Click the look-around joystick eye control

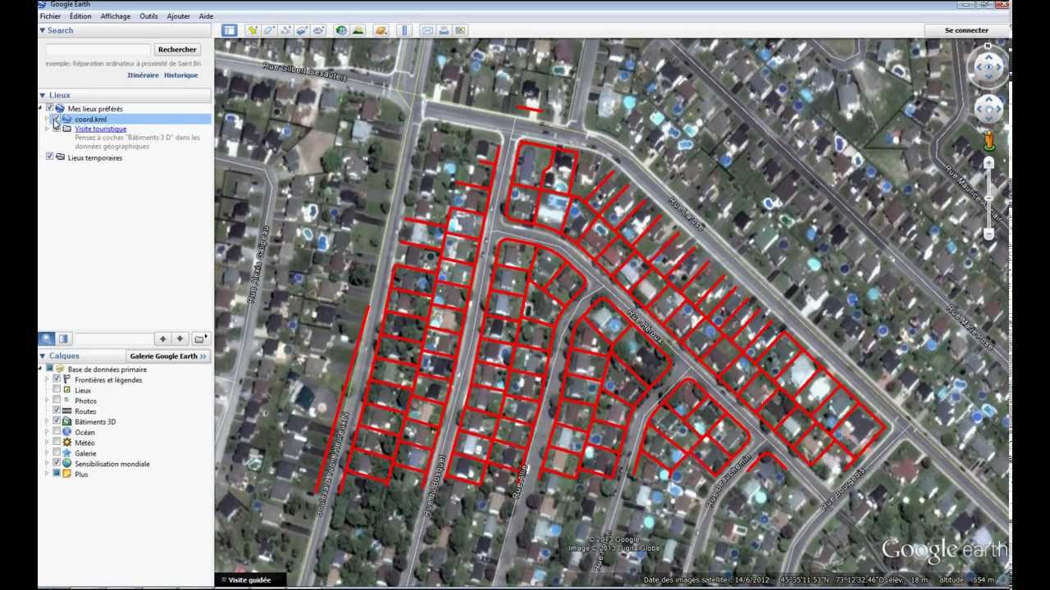click(988, 68)
